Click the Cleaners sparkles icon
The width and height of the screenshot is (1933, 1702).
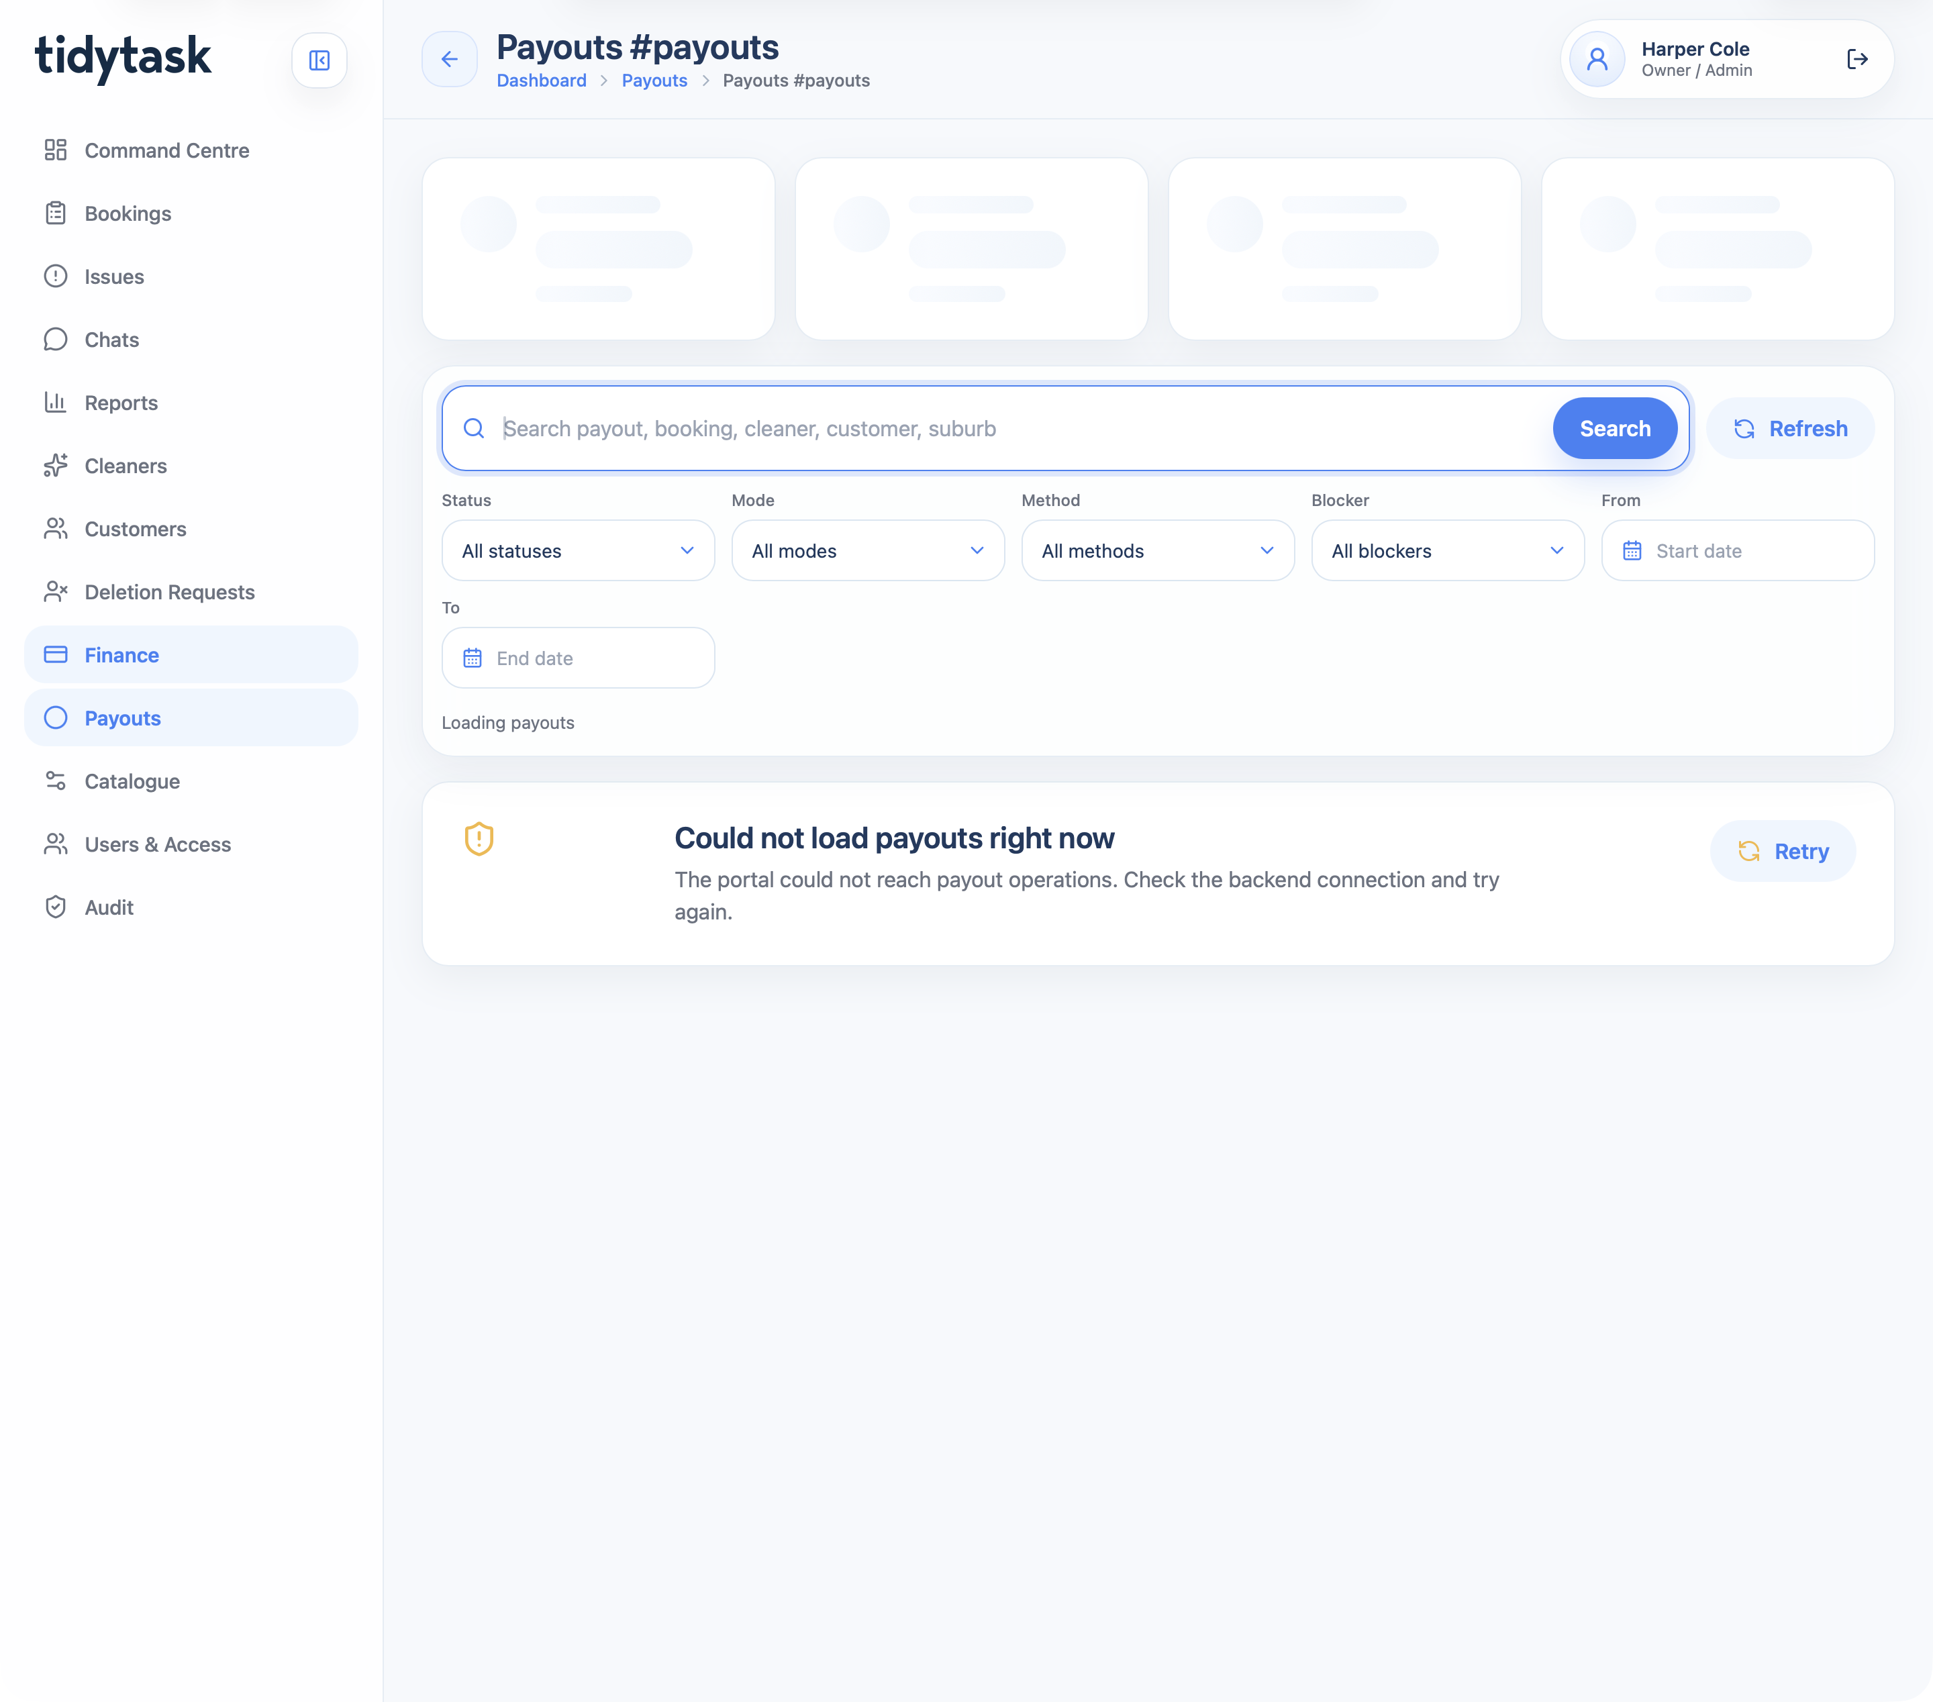point(56,465)
